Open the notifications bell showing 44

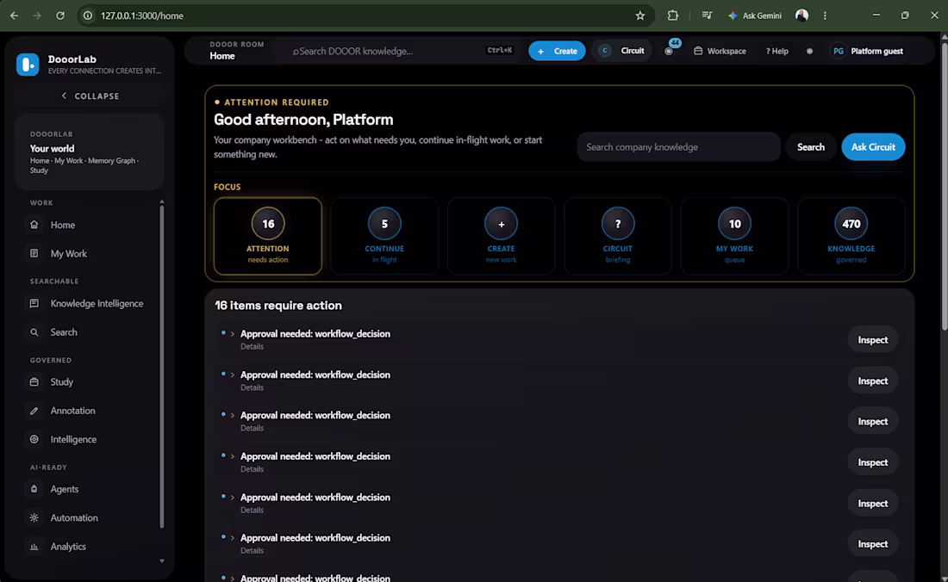pyautogui.click(x=670, y=51)
